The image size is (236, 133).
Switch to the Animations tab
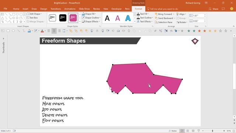pyautogui.click(x=70, y=9)
